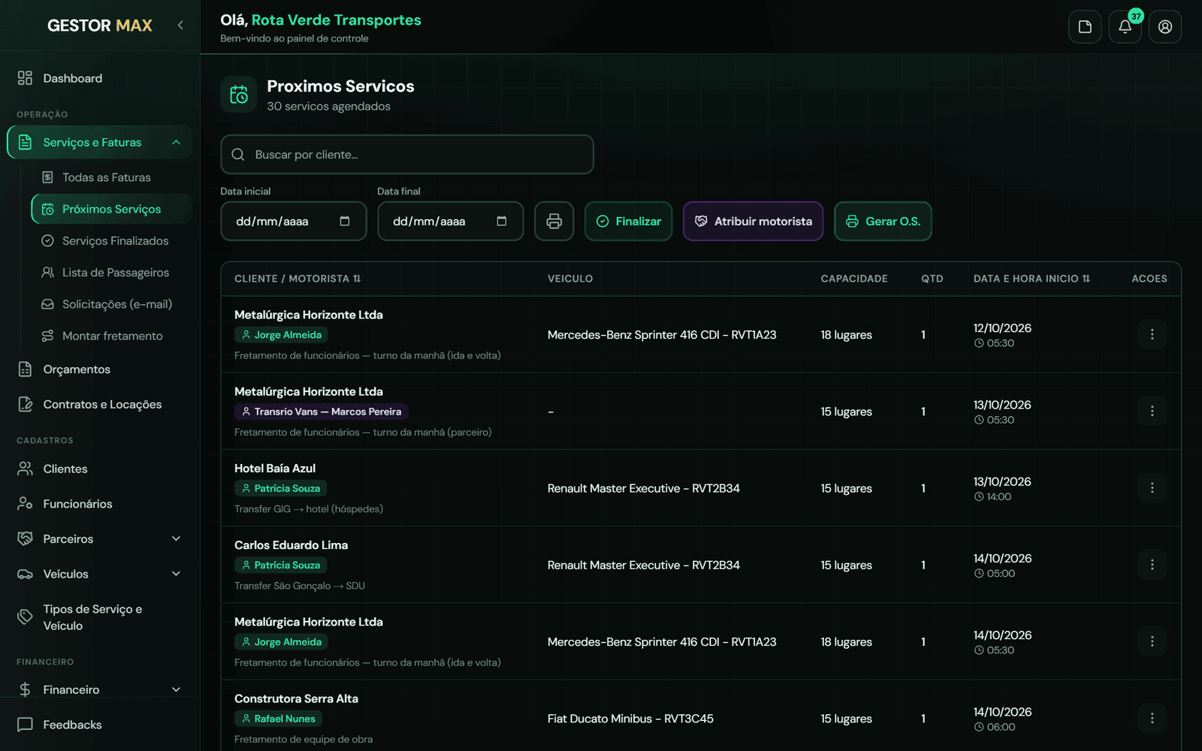Click the Rafael Nunes driver tag

coord(278,719)
